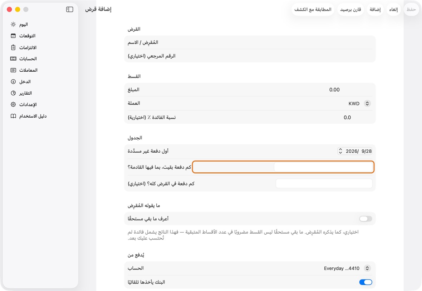The image size is (422, 291).
Task: Open الحسابات in the sidebar
Action: point(28,58)
